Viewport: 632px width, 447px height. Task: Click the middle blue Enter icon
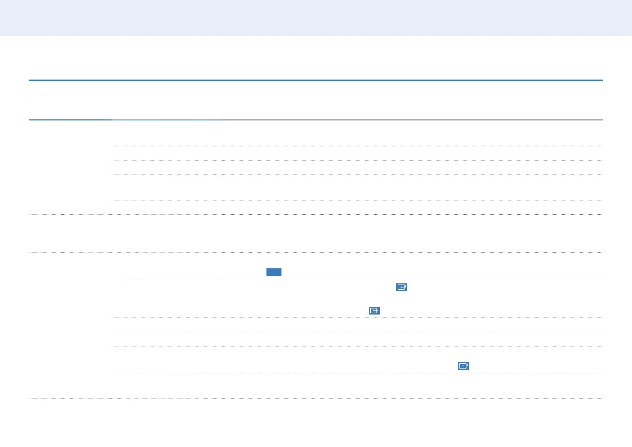pyautogui.click(x=374, y=310)
